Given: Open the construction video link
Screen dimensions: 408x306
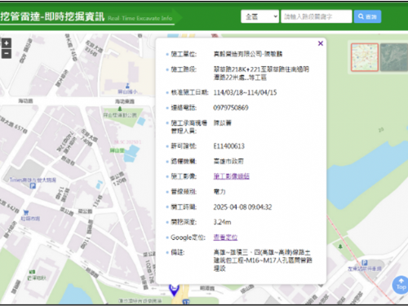Looking at the screenshot, I should coord(231,176).
